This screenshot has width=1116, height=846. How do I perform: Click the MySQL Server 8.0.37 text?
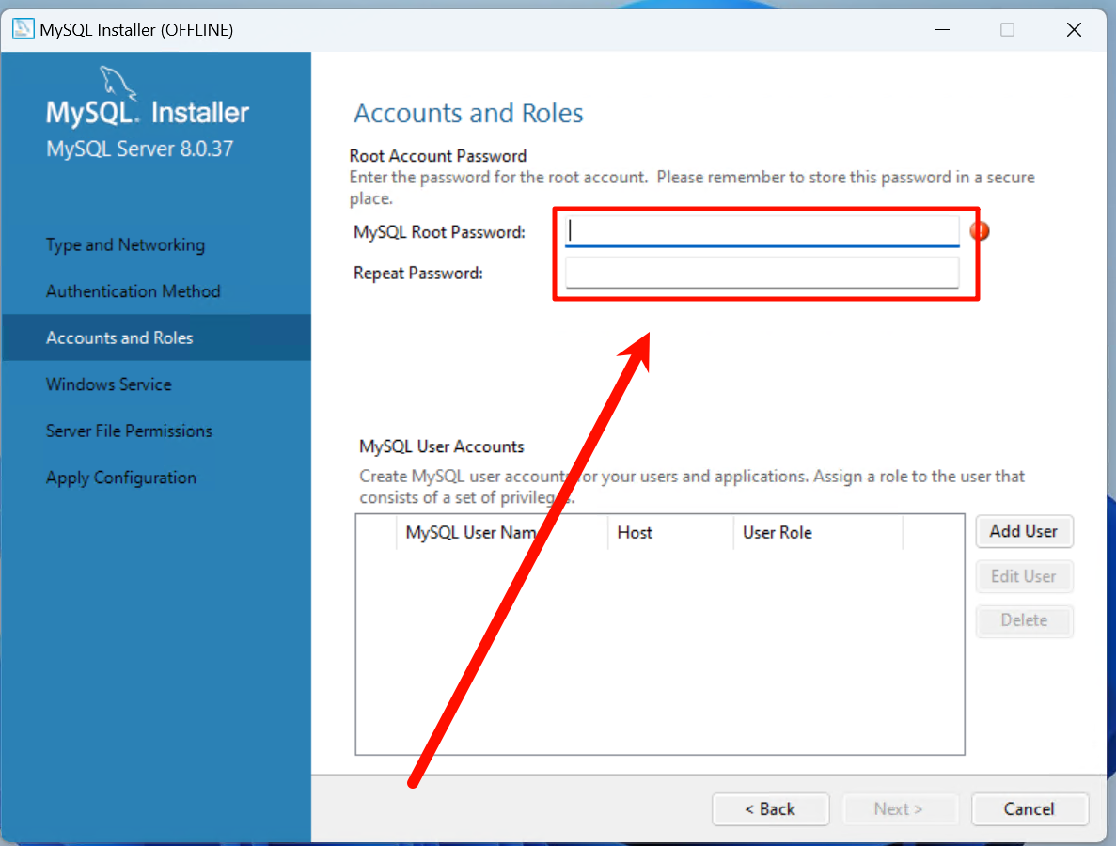(139, 149)
